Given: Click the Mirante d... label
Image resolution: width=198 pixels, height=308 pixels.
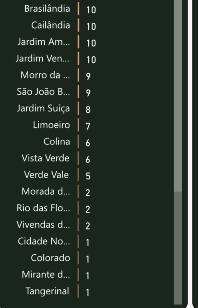Looking at the screenshot, I should pyautogui.click(x=46, y=275).
